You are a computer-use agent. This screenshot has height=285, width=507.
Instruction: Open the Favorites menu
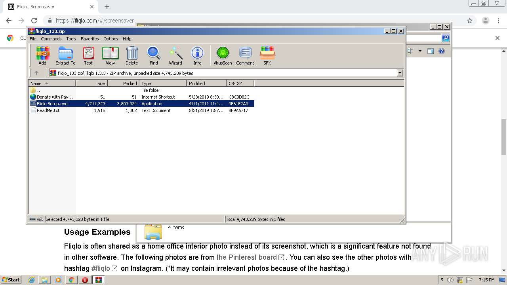90,39
